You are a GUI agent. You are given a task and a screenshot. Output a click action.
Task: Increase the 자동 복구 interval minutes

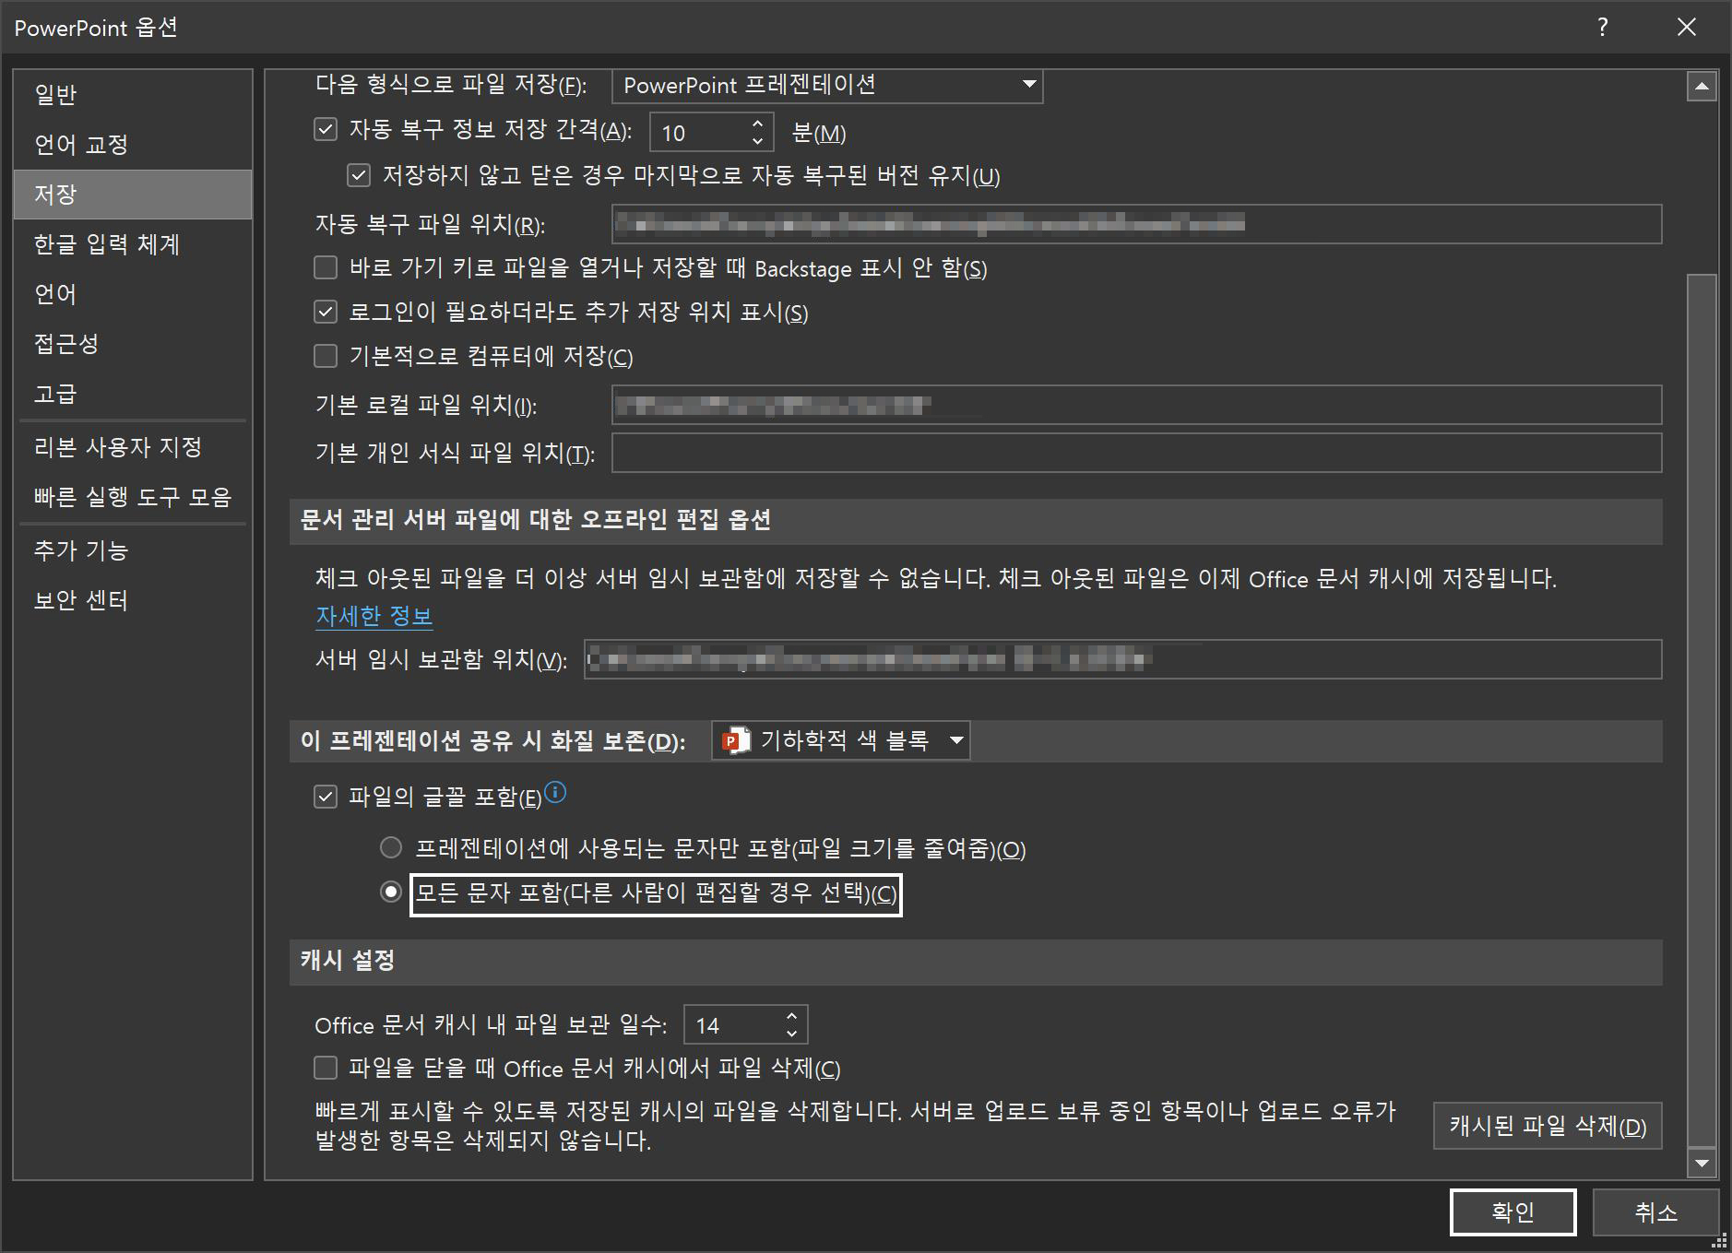point(757,123)
